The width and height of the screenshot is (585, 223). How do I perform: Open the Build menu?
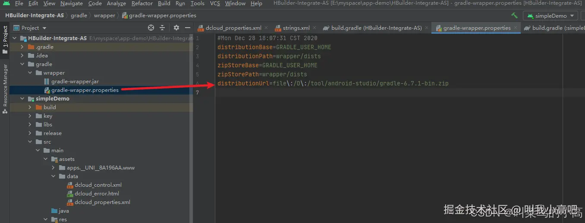point(164,3)
